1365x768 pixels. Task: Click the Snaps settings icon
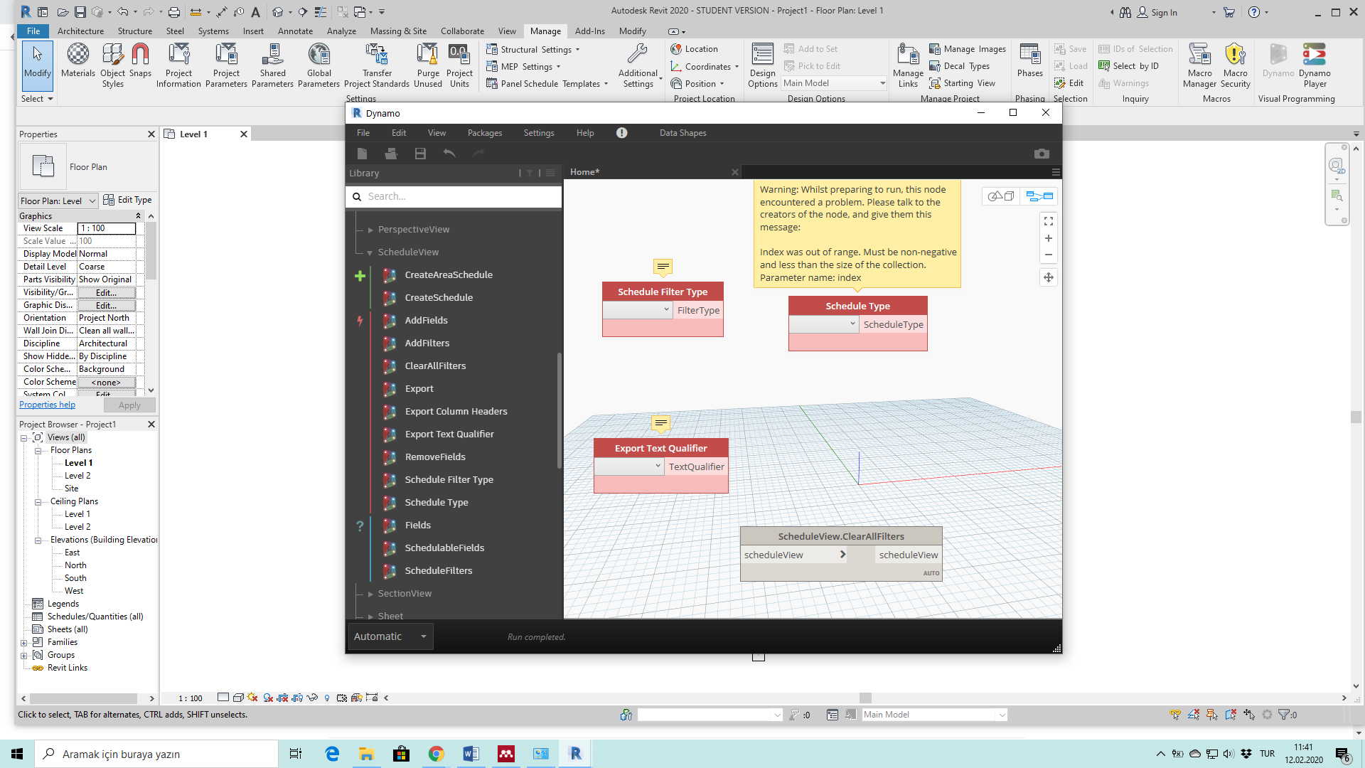tap(140, 61)
